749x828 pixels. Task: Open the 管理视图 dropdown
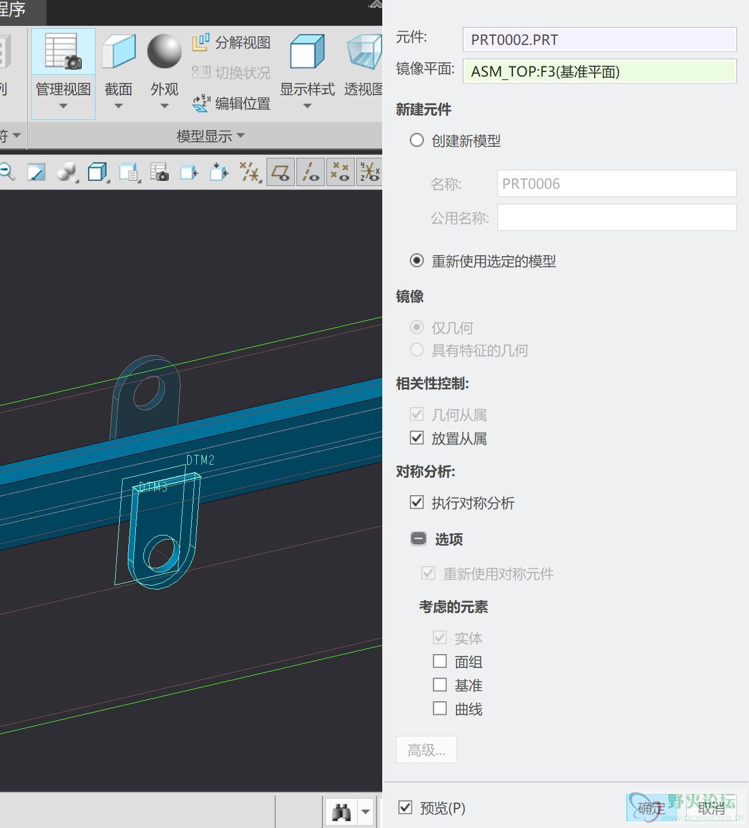63,106
